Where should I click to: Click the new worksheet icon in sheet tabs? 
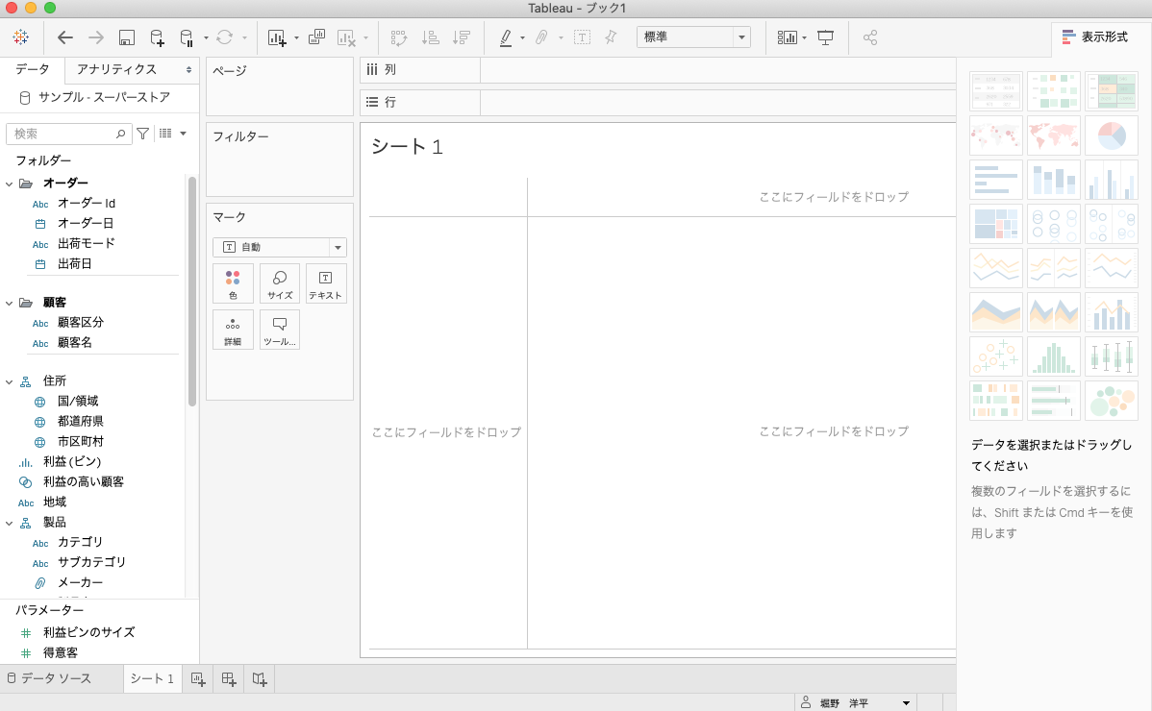[x=198, y=679]
